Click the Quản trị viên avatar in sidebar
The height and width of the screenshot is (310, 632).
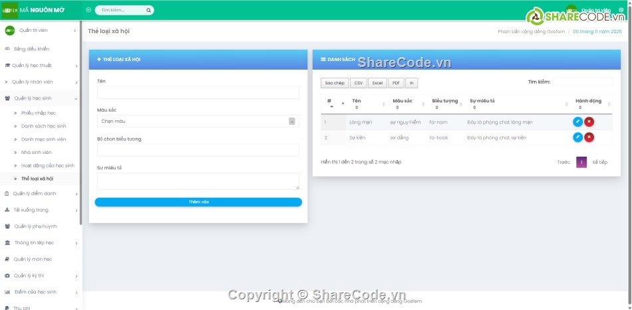pyautogui.click(x=10, y=31)
